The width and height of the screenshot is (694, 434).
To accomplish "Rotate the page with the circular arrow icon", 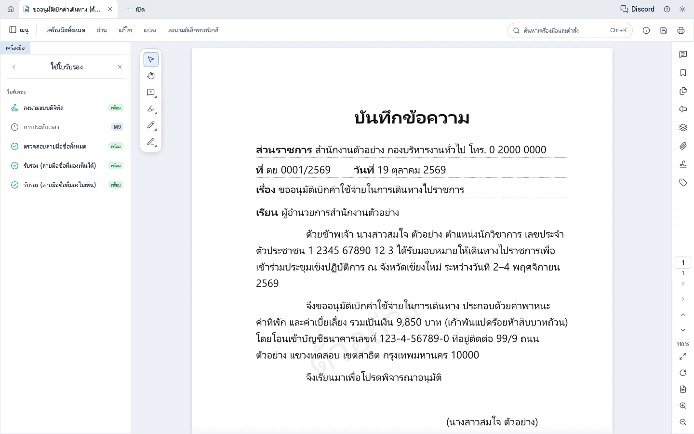I will pyautogui.click(x=683, y=373).
